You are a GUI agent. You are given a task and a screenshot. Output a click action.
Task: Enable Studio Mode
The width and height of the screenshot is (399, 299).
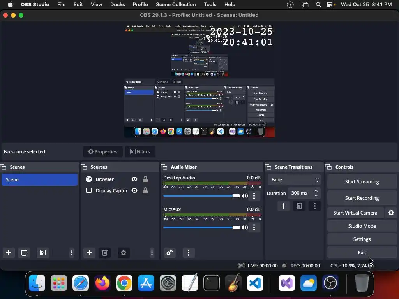(x=362, y=226)
